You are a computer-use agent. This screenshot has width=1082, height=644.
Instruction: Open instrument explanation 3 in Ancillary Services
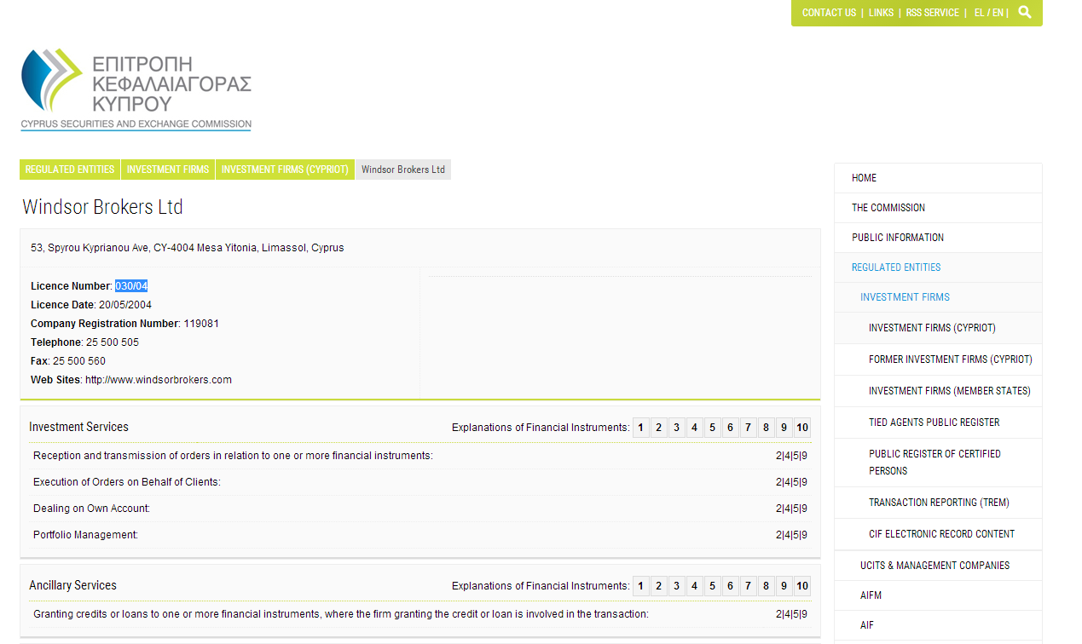[x=677, y=586]
